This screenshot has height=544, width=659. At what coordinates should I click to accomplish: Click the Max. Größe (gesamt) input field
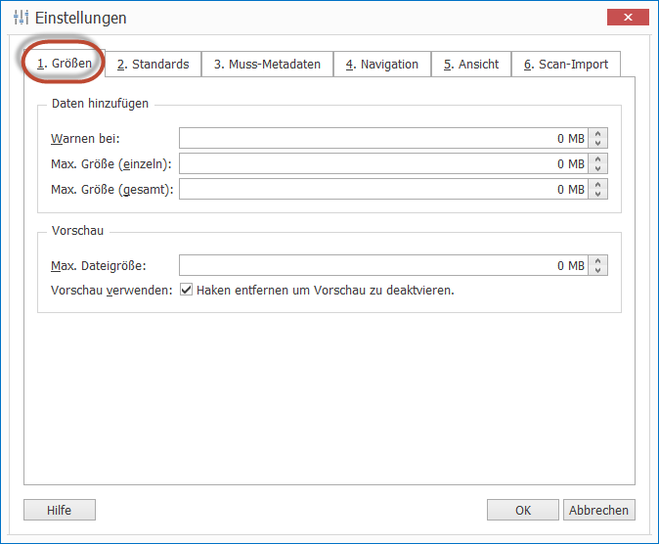381,190
